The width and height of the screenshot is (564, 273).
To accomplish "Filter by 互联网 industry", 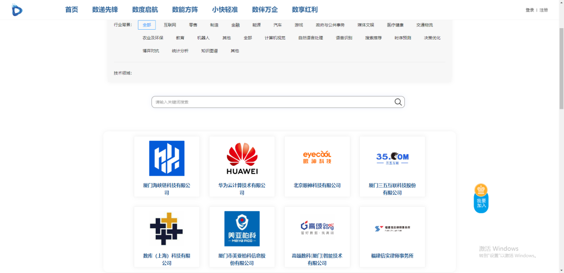I will point(170,25).
